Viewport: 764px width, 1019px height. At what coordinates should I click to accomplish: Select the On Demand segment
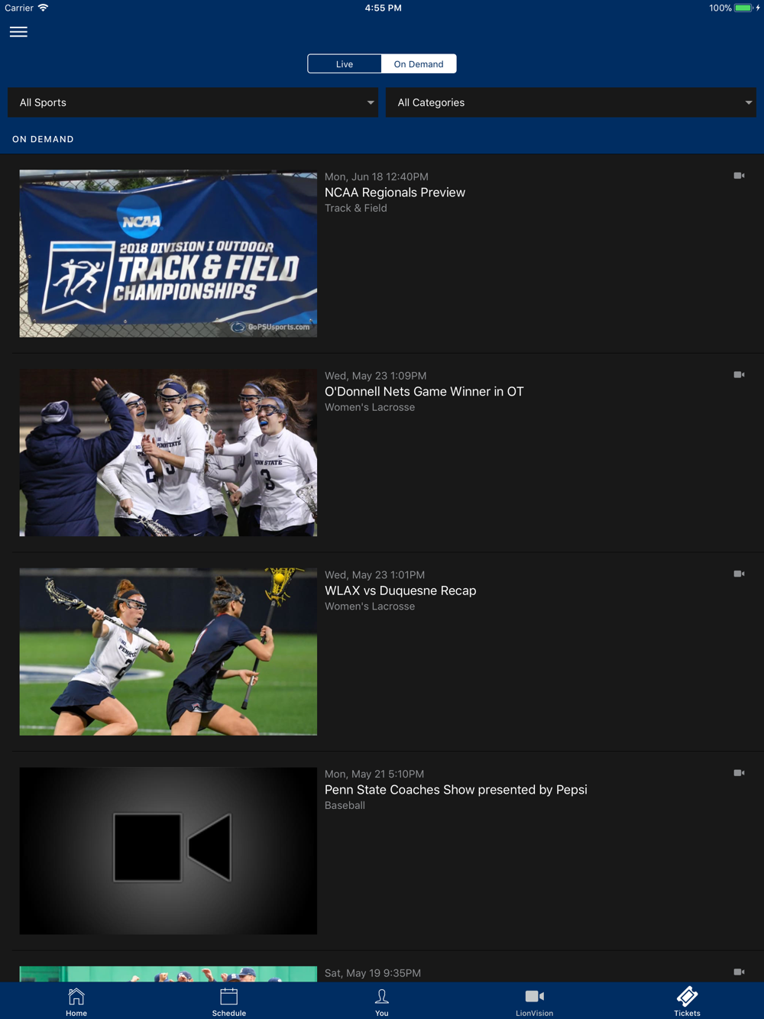tap(418, 64)
